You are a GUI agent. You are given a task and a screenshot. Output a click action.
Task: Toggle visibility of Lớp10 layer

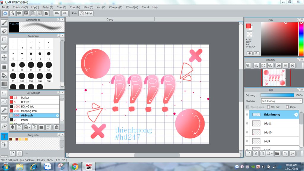tap(247, 132)
